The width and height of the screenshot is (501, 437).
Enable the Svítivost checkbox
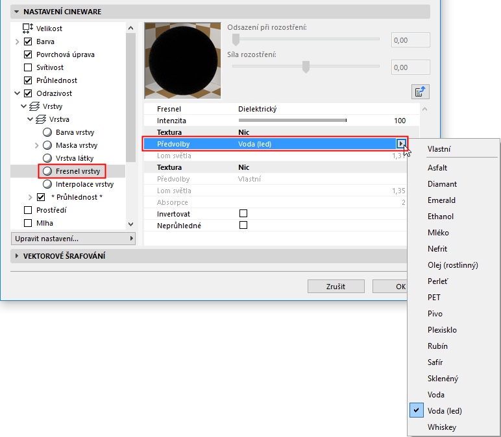point(28,67)
